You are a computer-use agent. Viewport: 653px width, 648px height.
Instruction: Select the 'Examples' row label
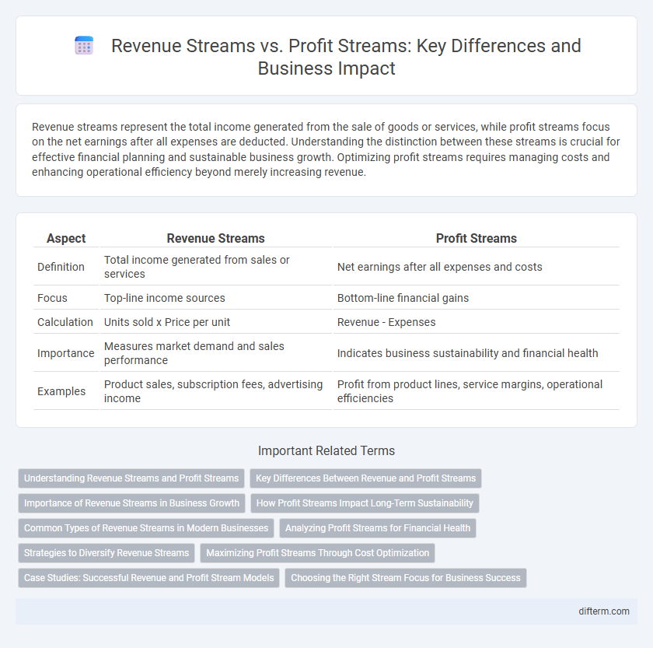point(61,391)
